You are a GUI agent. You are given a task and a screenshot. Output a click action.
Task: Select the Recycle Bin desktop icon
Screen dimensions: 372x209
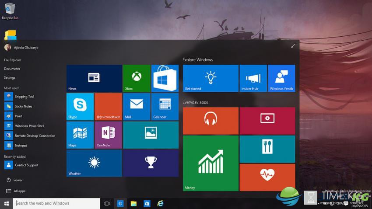point(10,11)
